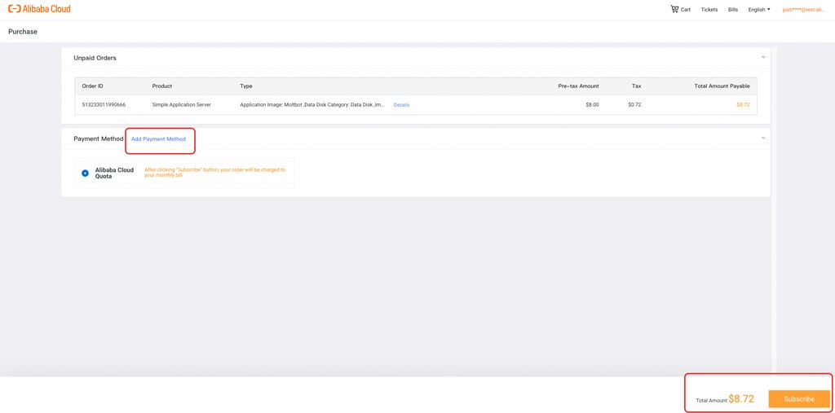Click the page's vertical scrollbar
Screen dimensions: 835x413
774,204
